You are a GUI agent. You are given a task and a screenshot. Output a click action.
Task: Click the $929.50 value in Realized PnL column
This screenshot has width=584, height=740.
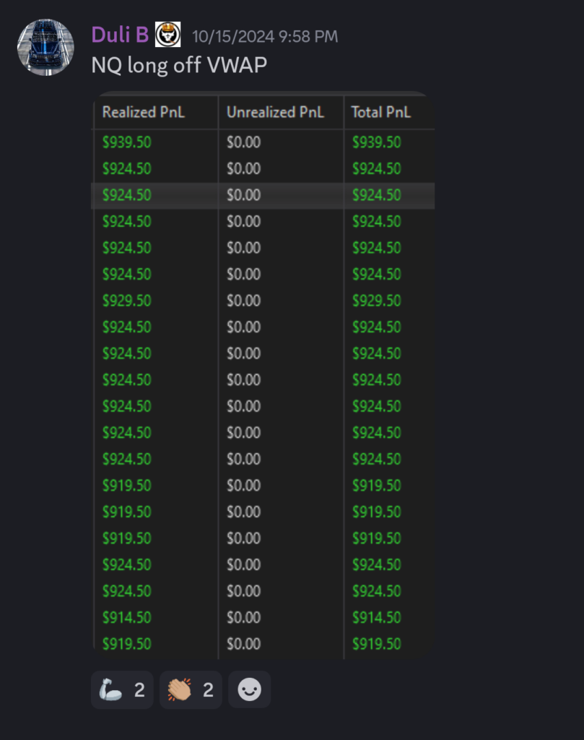tap(126, 301)
